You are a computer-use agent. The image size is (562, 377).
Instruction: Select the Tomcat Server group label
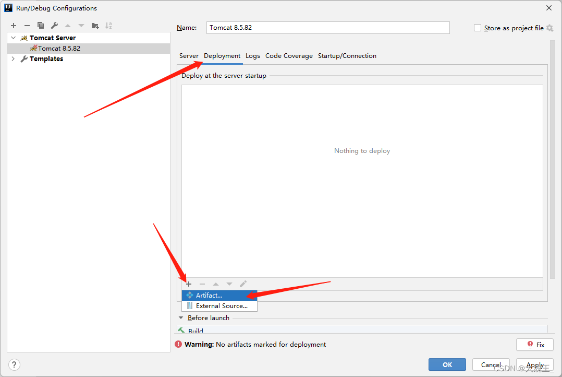click(53, 38)
